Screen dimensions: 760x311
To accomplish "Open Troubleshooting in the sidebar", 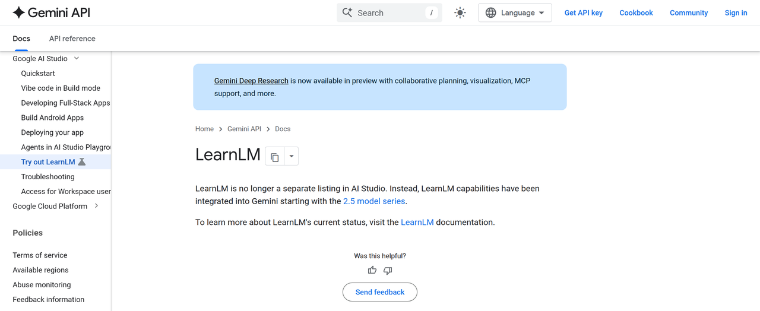I will point(47,177).
